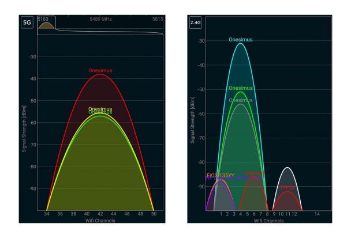The image size is (351, 238).
Task: Click the -40 label in the 5G graph
Action: point(33,79)
